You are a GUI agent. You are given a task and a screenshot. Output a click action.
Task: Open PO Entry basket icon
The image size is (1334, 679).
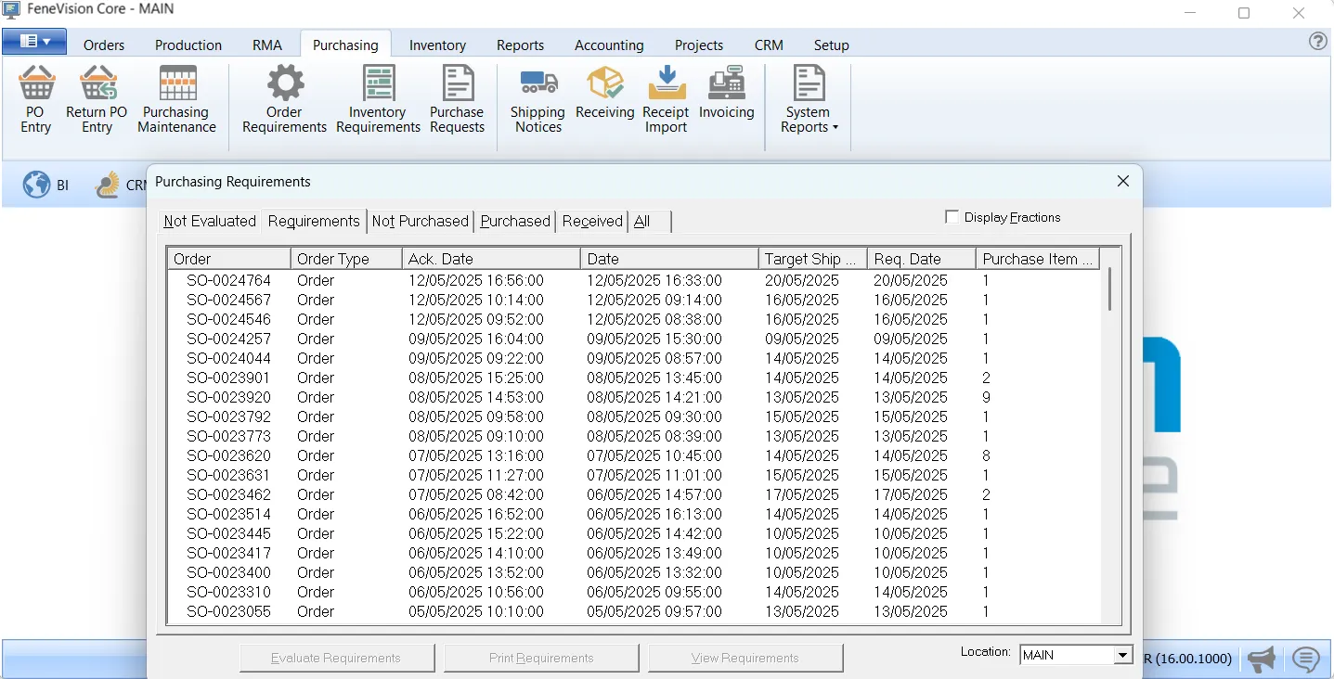[36, 83]
